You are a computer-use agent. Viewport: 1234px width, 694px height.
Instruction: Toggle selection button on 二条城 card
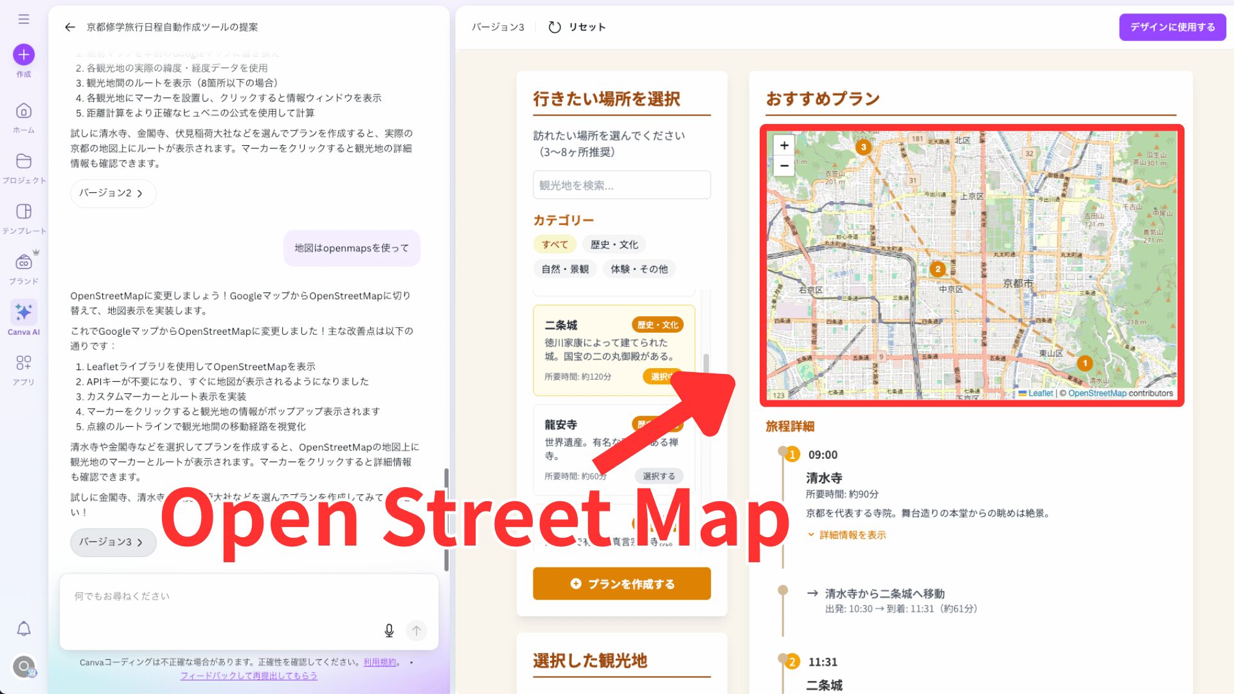pos(662,377)
